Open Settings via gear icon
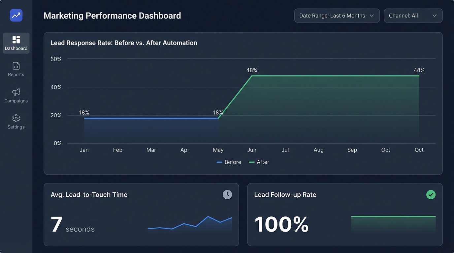This screenshot has width=454, height=253. 16,118
